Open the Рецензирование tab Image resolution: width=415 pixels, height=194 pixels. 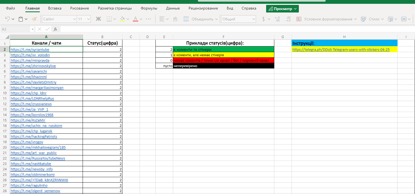203,8
